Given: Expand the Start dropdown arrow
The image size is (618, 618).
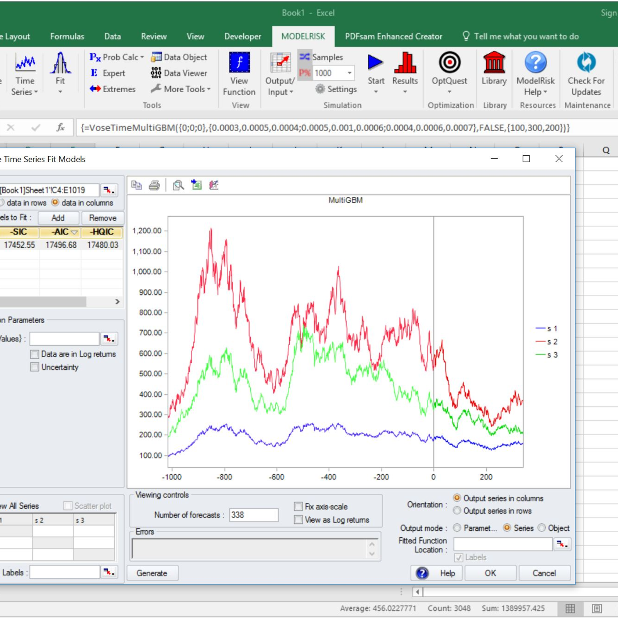Looking at the screenshot, I should (376, 92).
